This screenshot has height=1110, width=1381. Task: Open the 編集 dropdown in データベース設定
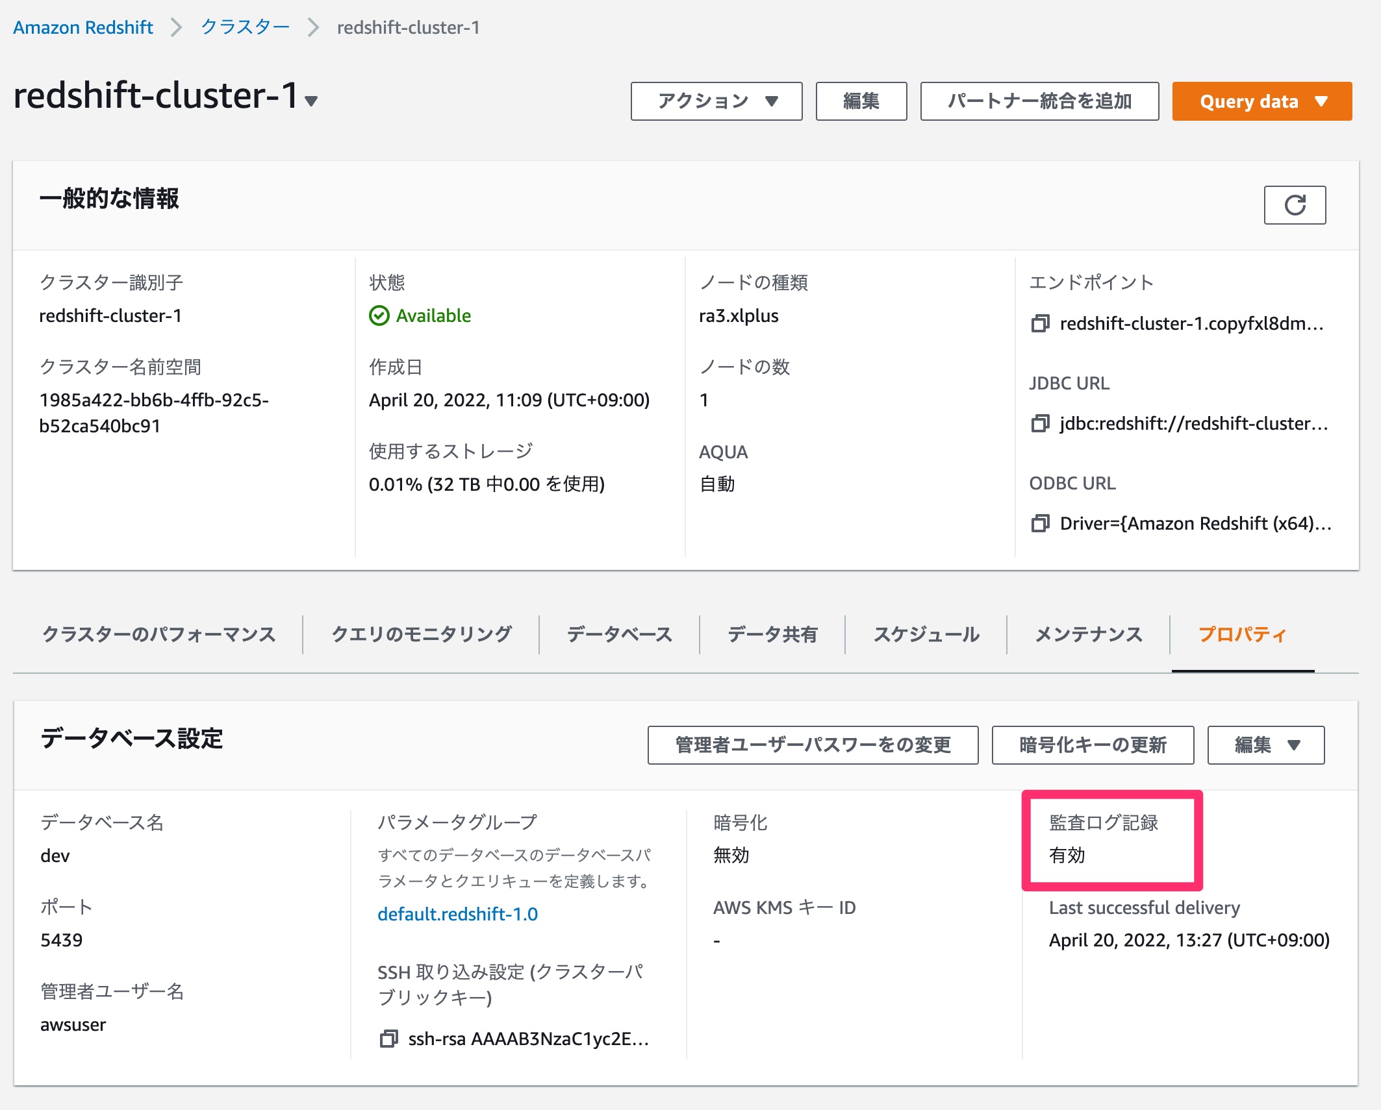(x=1265, y=745)
